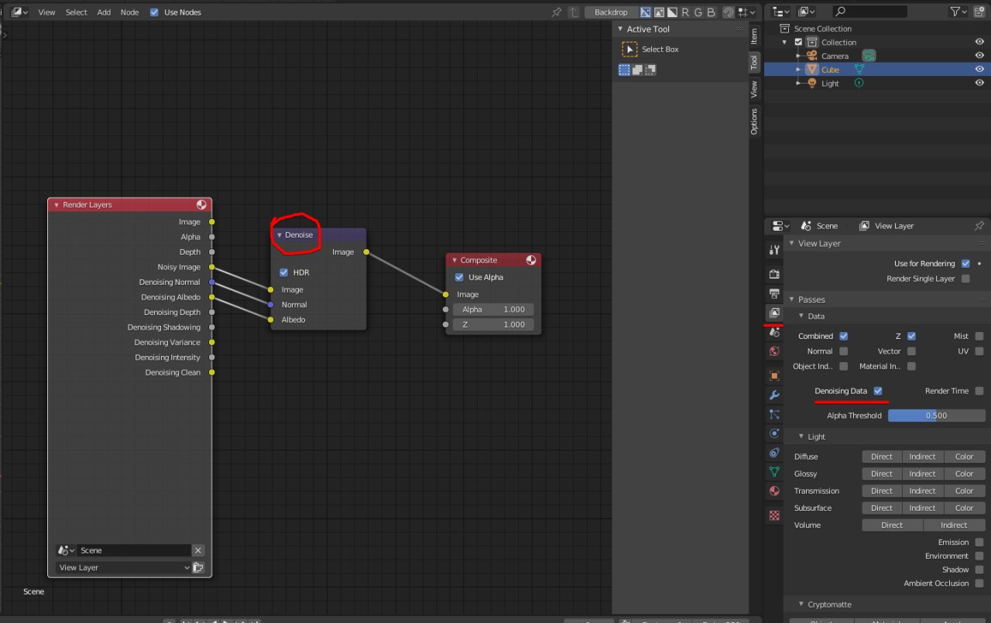Open the Tool properties tab
Screen dimensions: 991x623
(773, 250)
